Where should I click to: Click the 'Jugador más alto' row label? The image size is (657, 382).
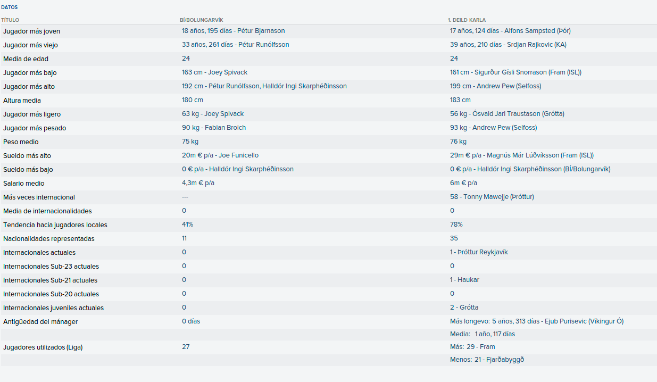[29, 87]
